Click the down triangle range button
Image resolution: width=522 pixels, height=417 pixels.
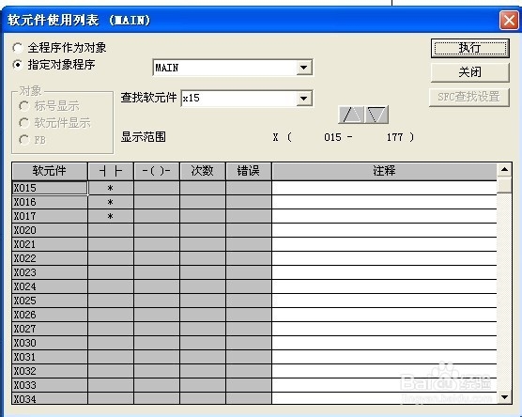coord(376,115)
